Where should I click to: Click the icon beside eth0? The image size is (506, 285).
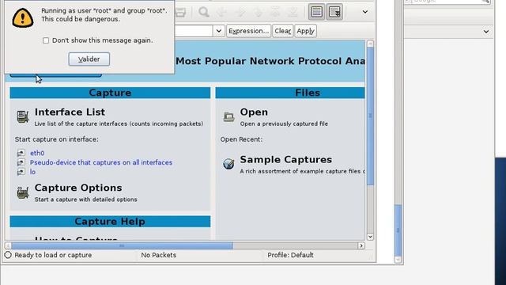tap(21, 153)
